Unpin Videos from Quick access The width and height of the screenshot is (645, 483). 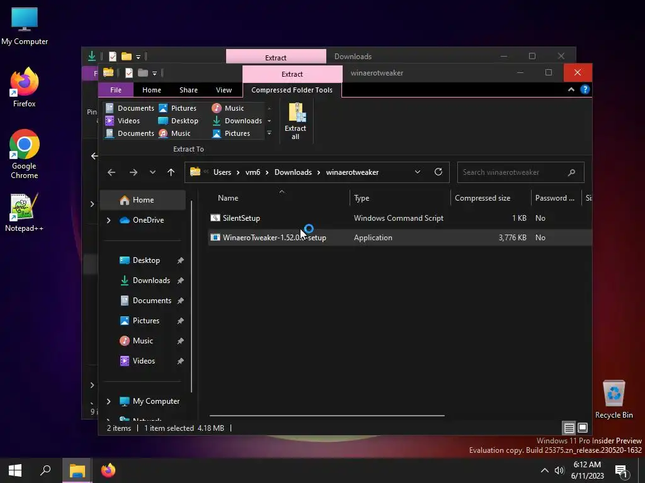[180, 361]
